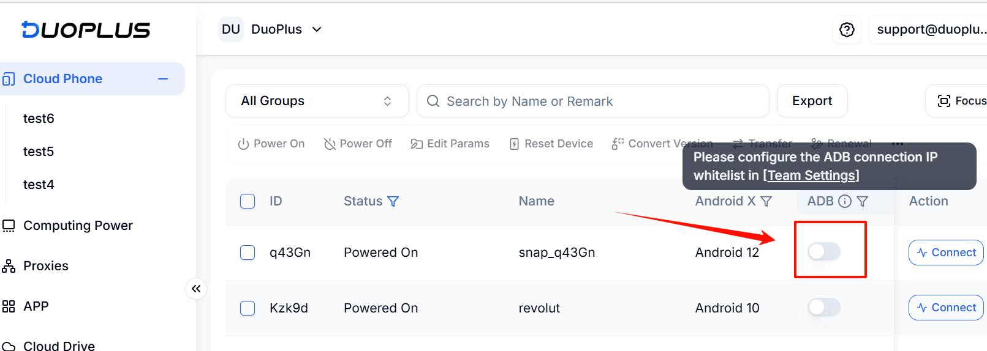This screenshot has width=987, height=351.
Task: Open the Android X column filter icon
Action: point(766,201)
